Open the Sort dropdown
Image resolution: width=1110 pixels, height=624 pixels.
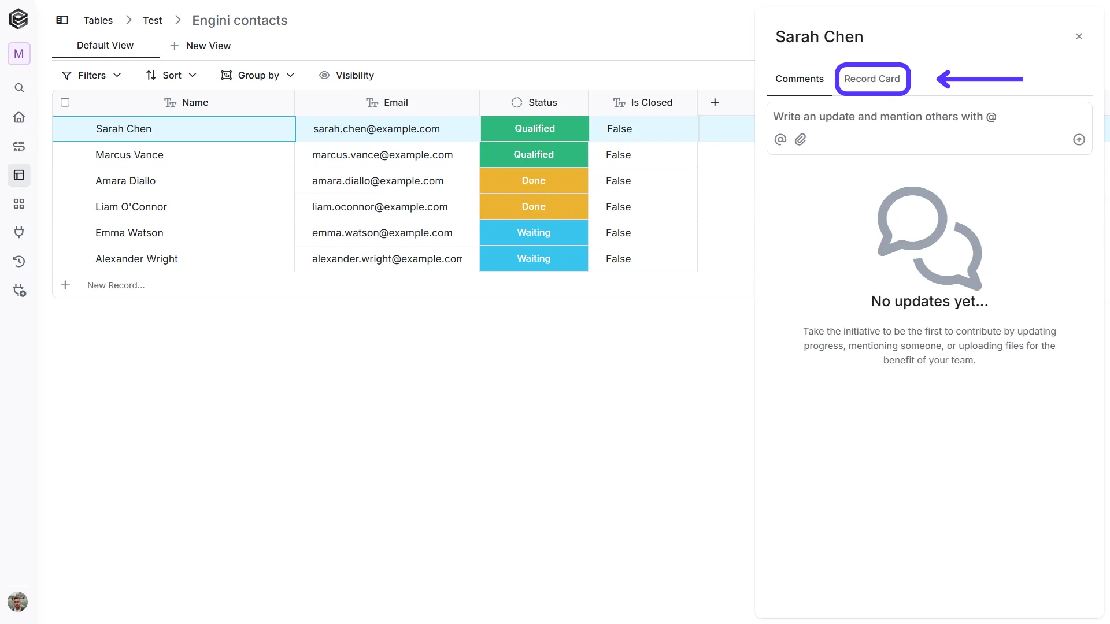tap(171, 75)
